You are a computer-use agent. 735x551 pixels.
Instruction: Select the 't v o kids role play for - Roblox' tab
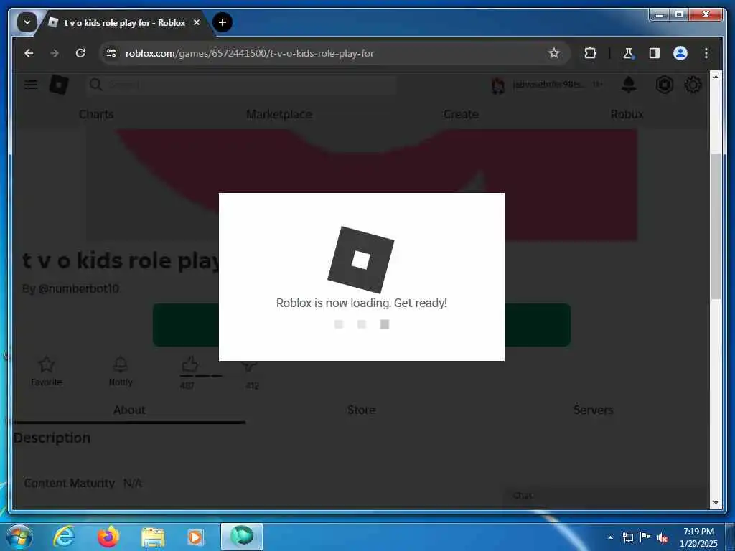tap(124, 22)
